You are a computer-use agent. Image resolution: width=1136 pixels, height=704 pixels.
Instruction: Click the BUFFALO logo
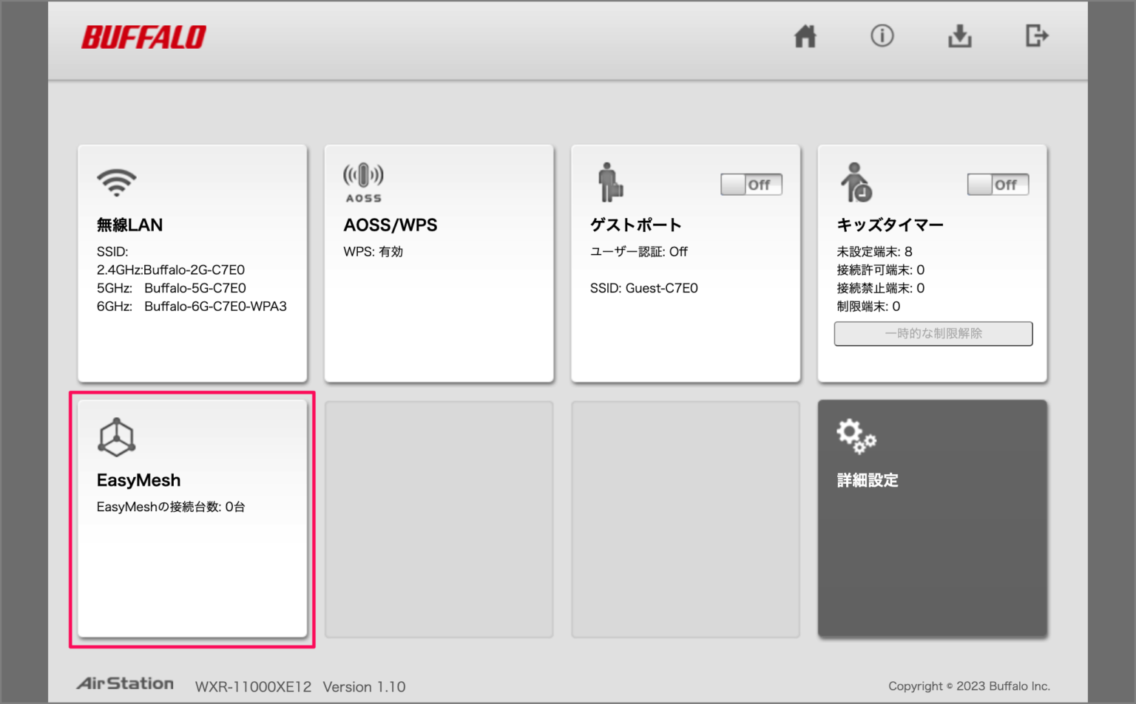[x=143, y=37]
